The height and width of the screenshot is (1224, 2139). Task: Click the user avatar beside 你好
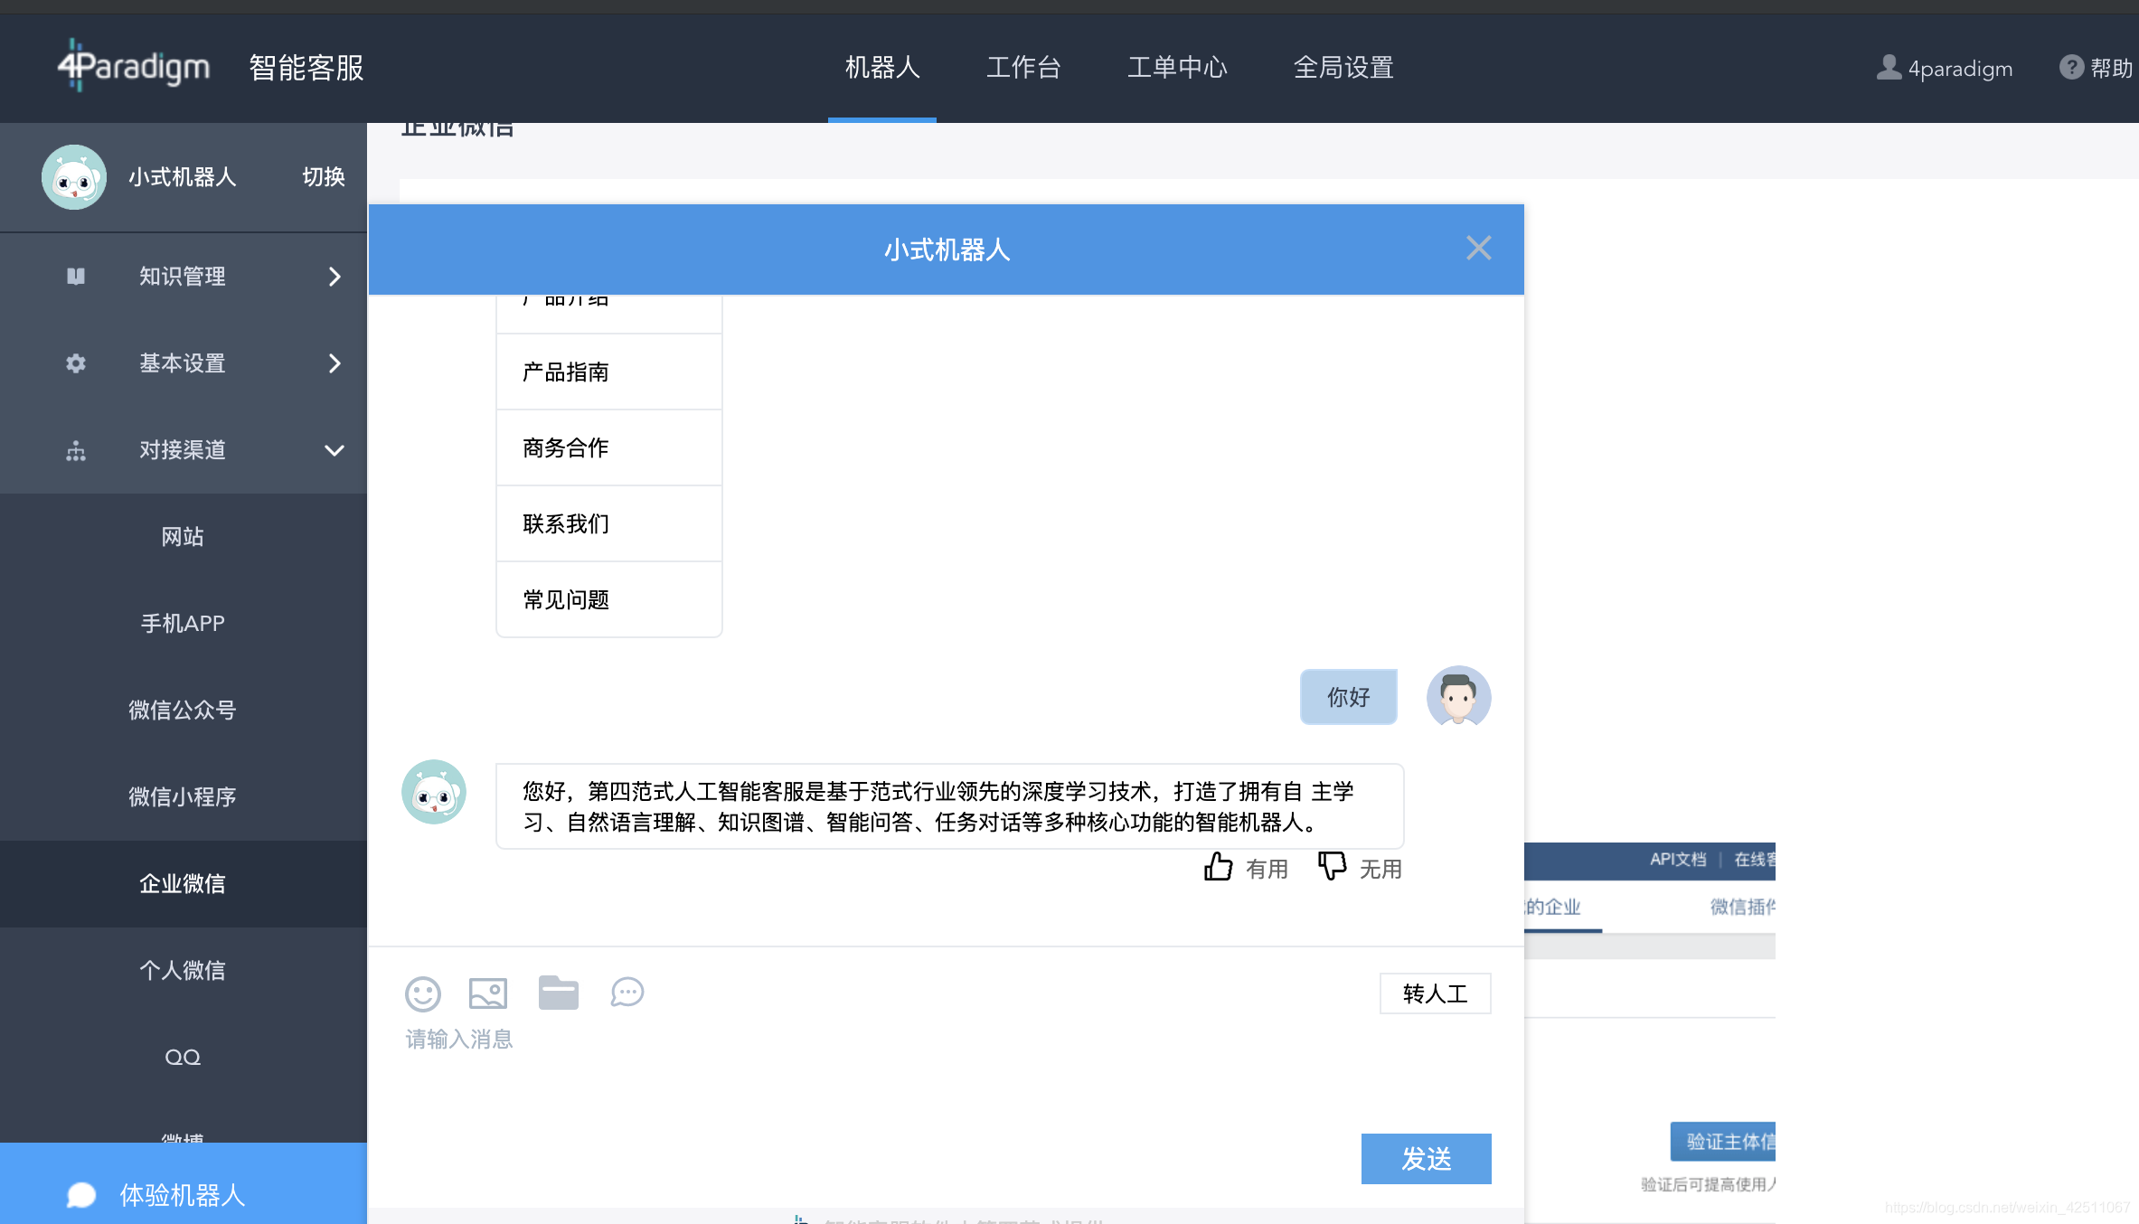tap(1458, 696)
